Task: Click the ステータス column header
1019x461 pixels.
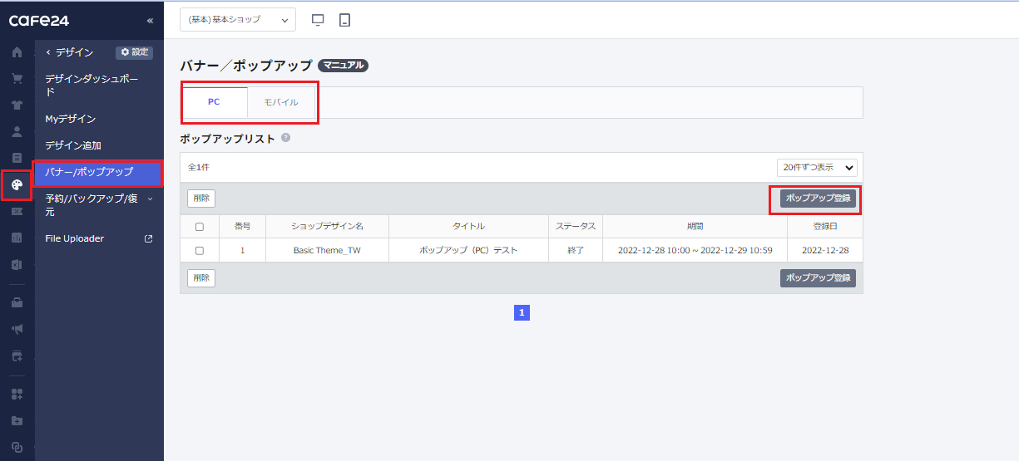Action: 576,226
